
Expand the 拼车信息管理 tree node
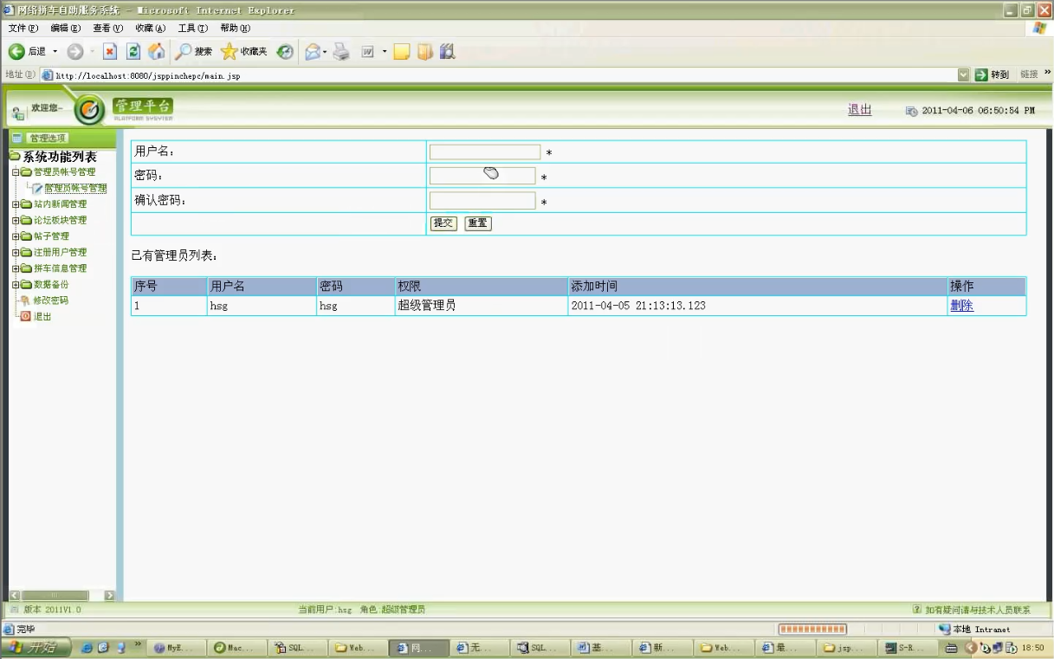click(x=15, y=268)
